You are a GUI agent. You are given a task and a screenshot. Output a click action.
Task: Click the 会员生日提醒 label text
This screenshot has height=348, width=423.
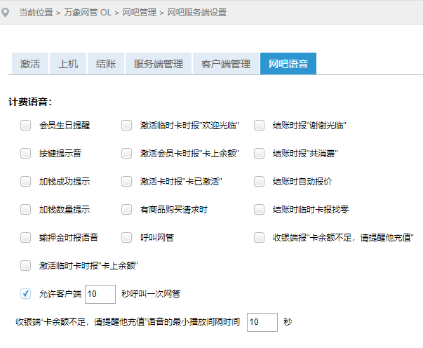tap(65, 125)
